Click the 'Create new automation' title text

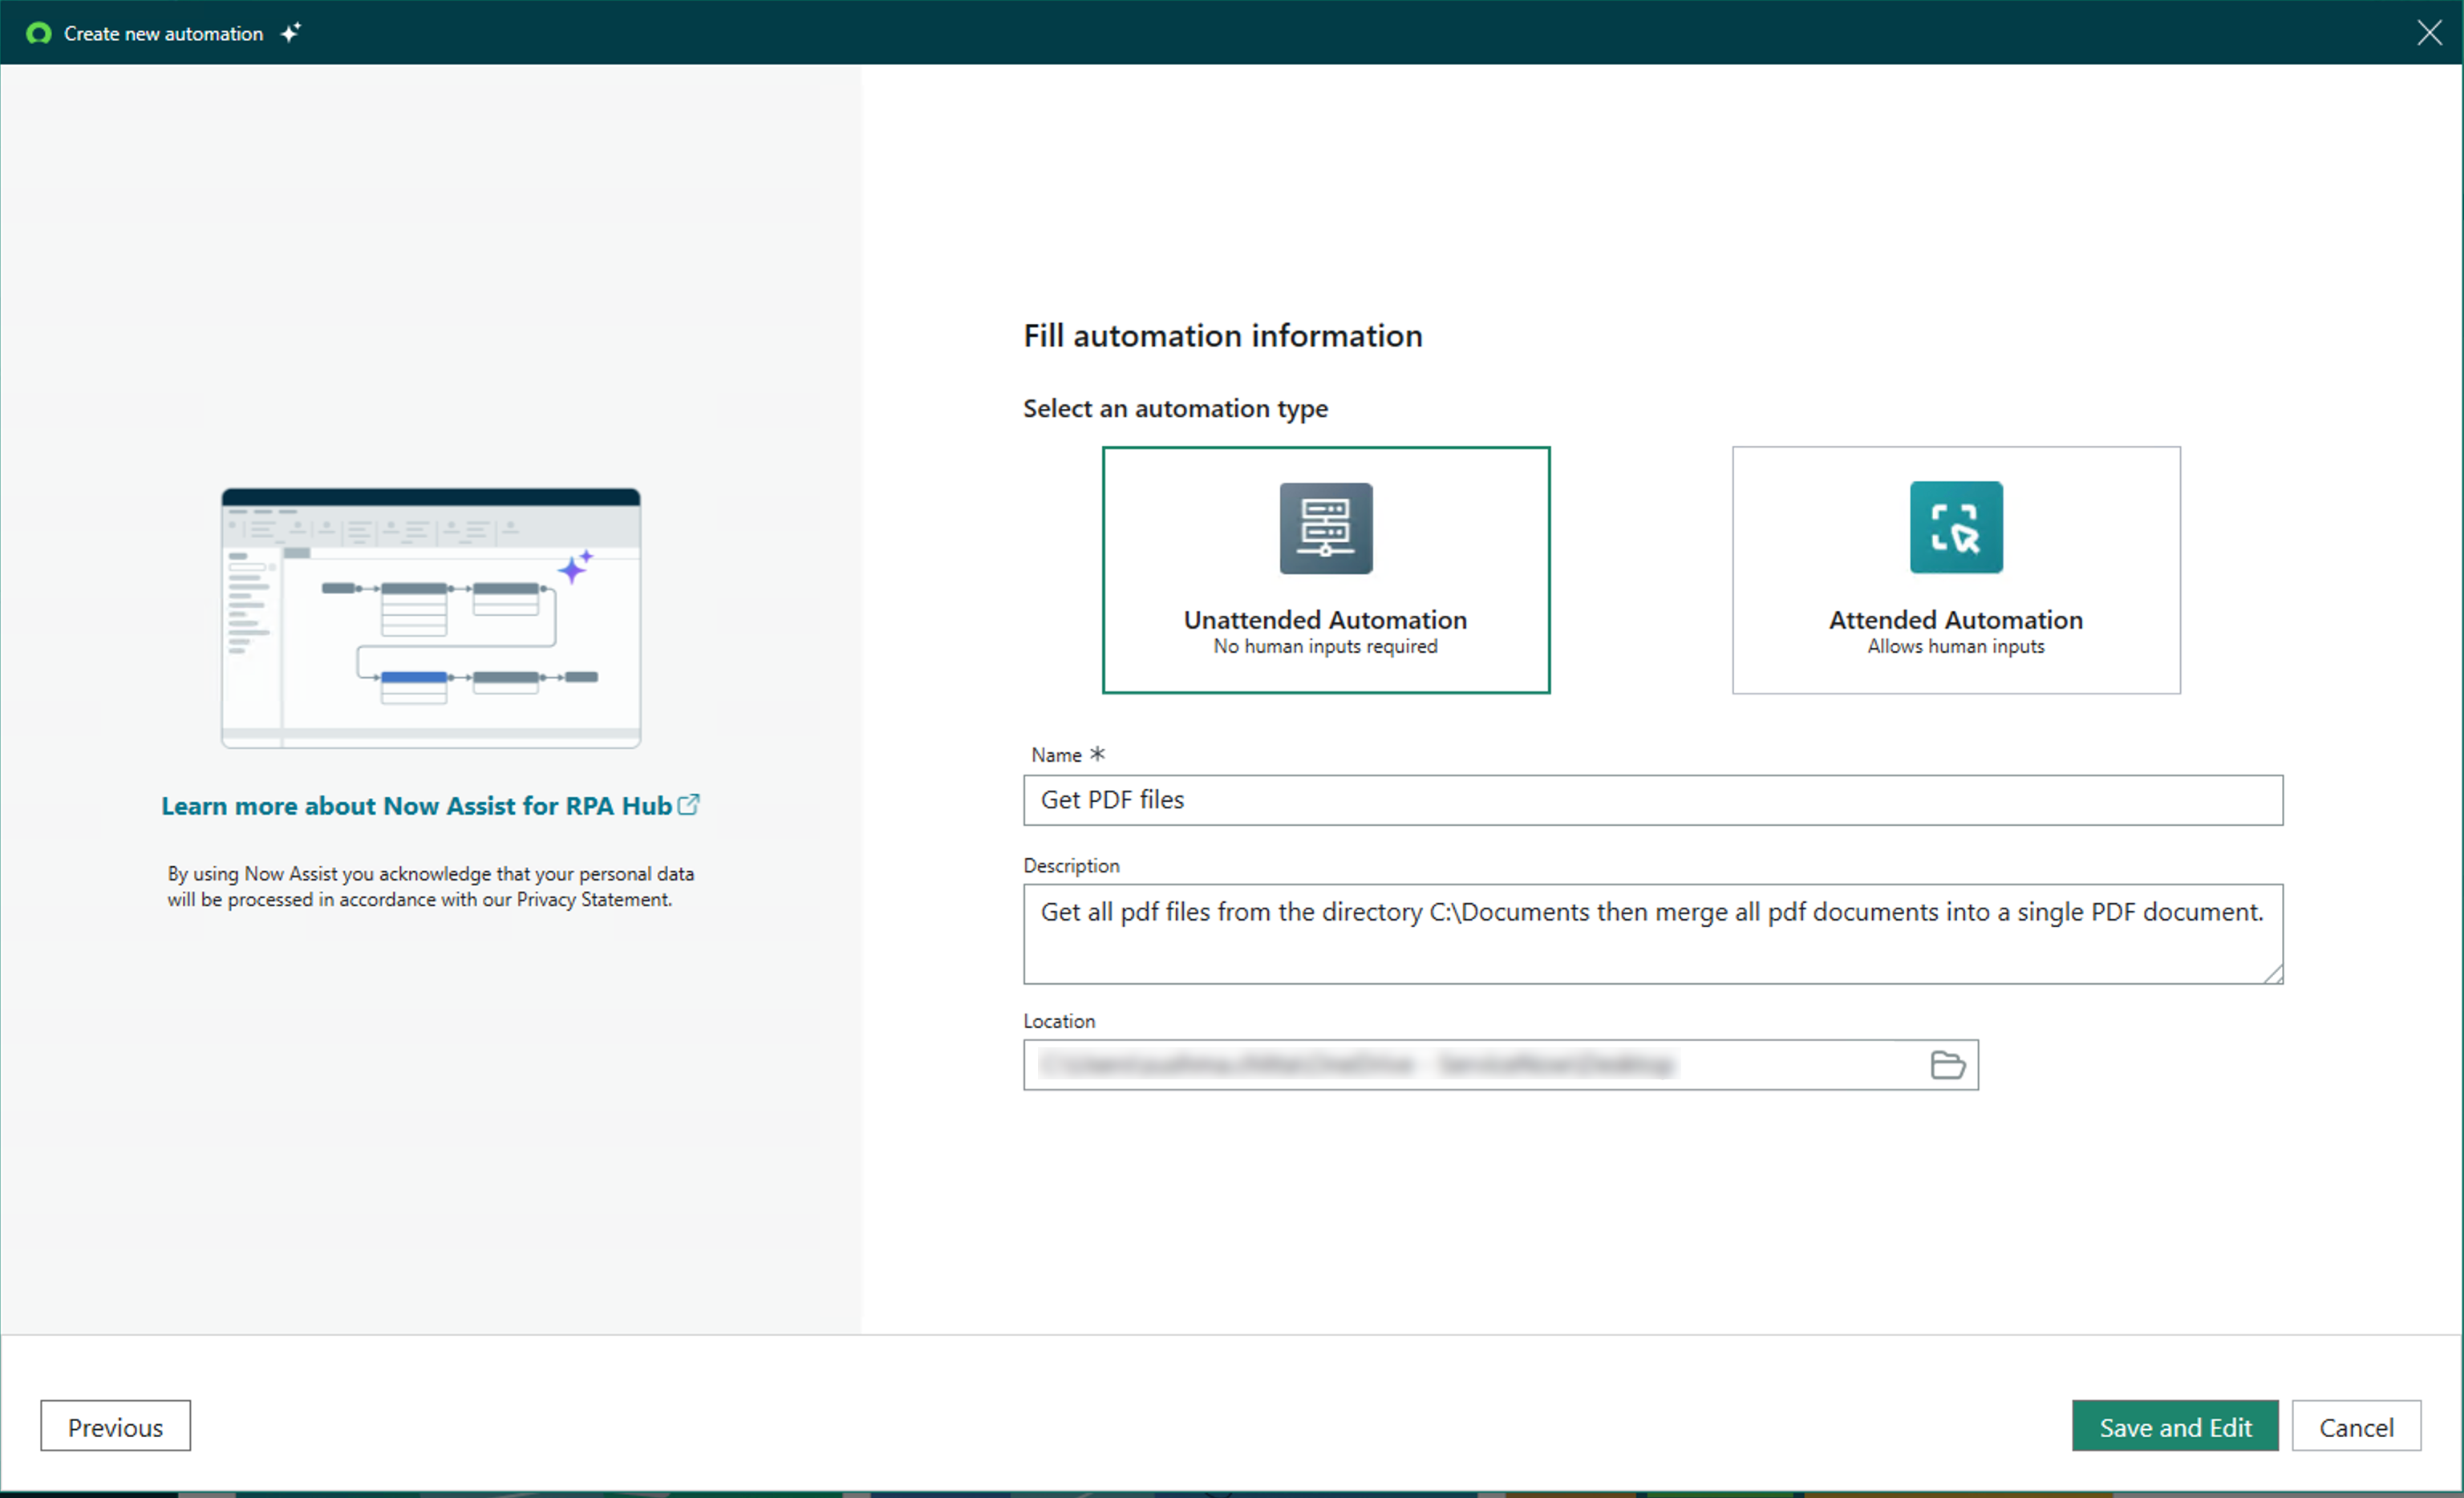[163, 33]
